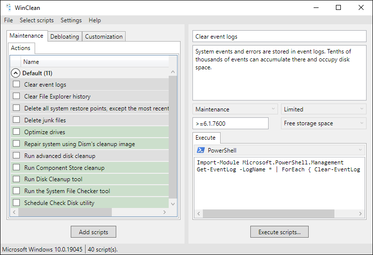This screenshot has height=255, width=373.
Task: Click script list scroll up arrow
Action: [173, 72]
